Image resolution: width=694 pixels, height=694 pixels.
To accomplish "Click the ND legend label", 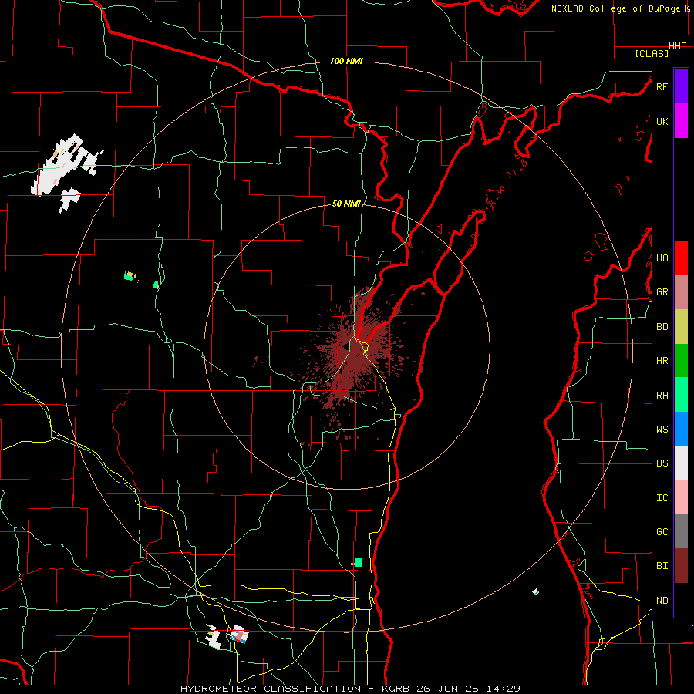I will tap(662, 601).
